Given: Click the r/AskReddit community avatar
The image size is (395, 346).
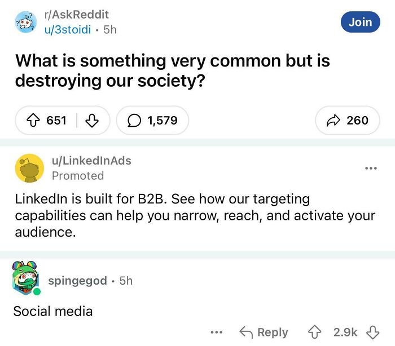Looking at the screenshot, I should (x=25, y=22).
